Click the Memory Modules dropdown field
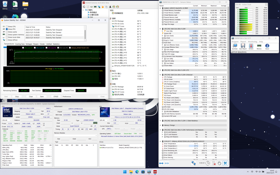Image resolution: width=280 pixels, height=175 pixels. pyautogui.click(x=76, y=136)
